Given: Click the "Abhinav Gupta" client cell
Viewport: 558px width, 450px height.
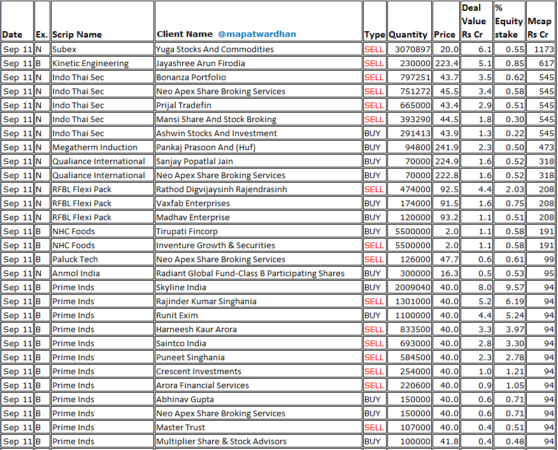Looking at the screenshot, I should coord(259,400).
